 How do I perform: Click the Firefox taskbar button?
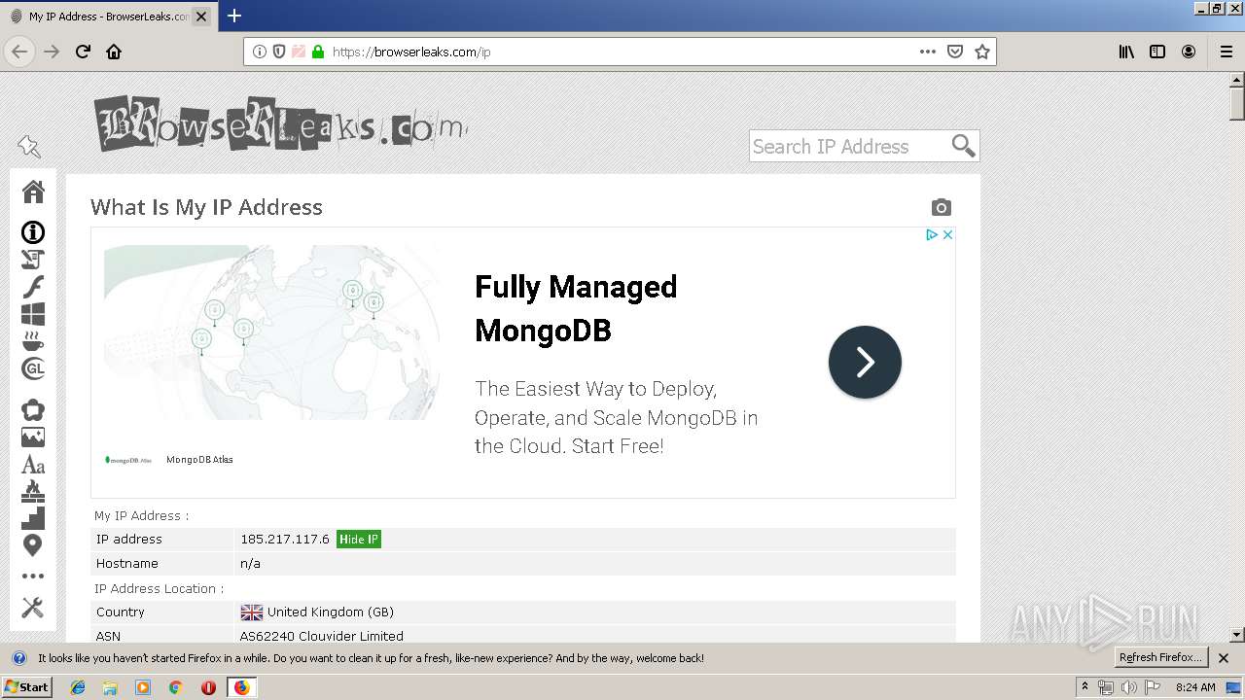coord(241,687)
